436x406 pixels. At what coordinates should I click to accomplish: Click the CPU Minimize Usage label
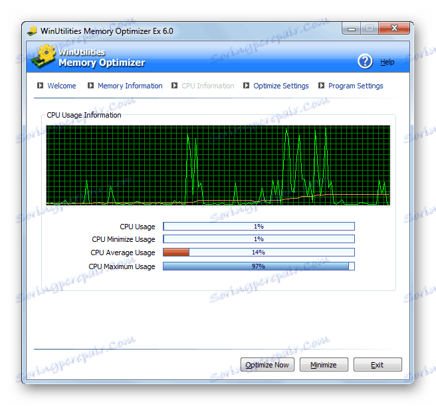click(124, 239)
